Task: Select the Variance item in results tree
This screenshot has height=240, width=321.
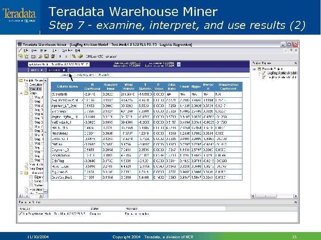Action: (37, 185)
